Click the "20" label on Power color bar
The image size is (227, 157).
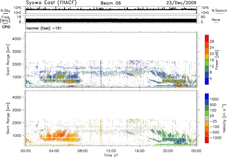[x=212, y=54]
